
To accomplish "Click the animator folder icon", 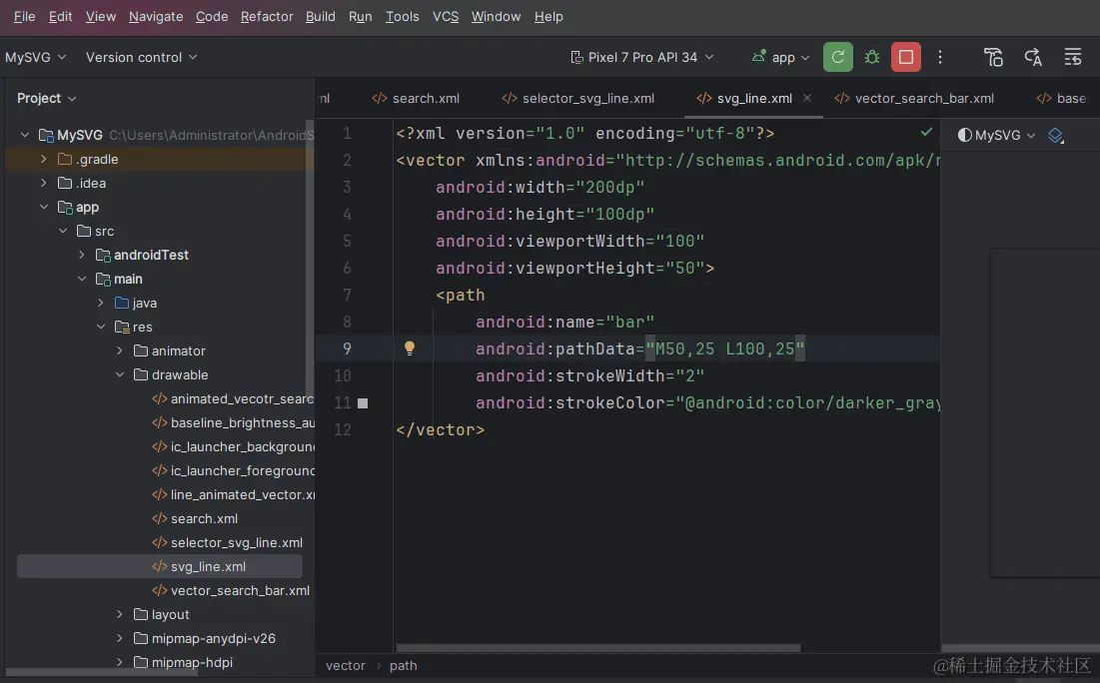I will point(140,350).
